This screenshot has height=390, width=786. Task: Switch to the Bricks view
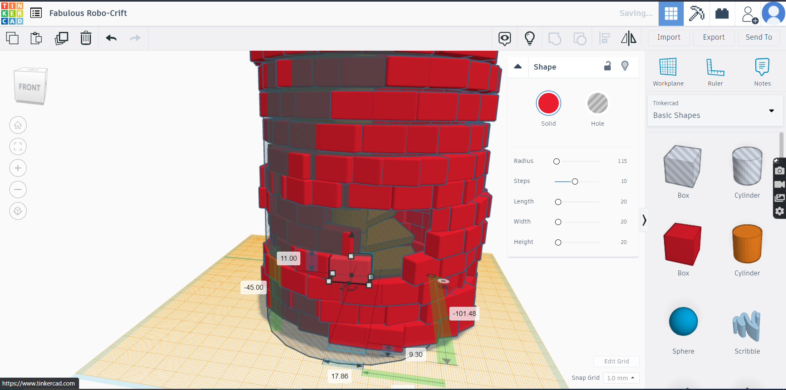point(722,14)
